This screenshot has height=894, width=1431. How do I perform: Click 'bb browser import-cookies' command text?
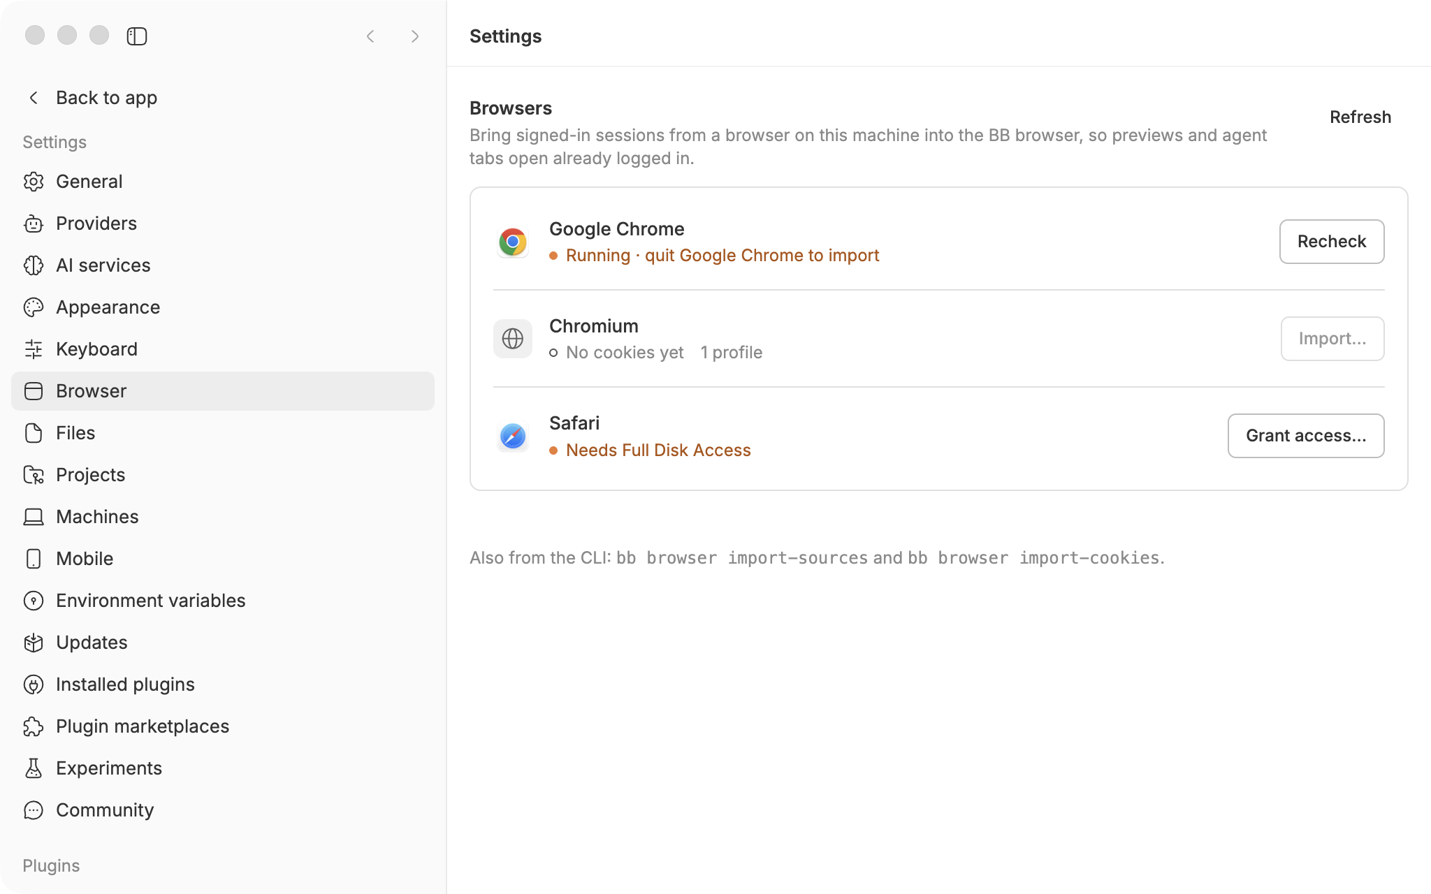click(1034, 558)
